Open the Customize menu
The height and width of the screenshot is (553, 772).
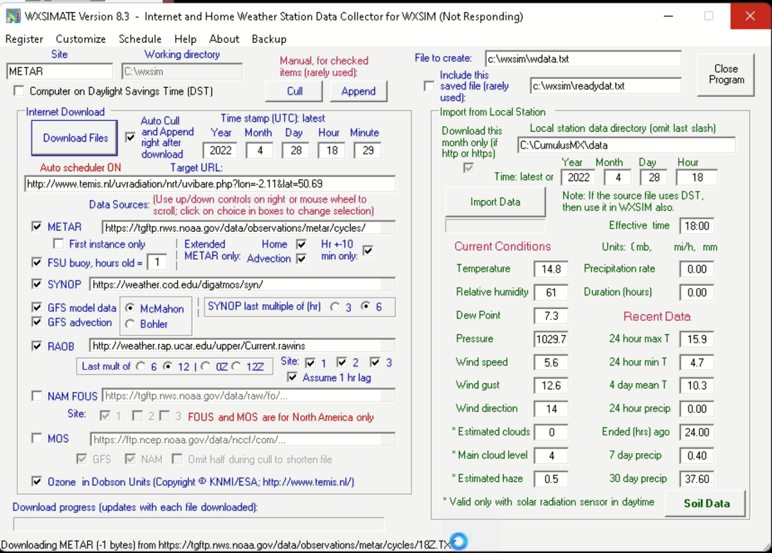pos(81,39)
